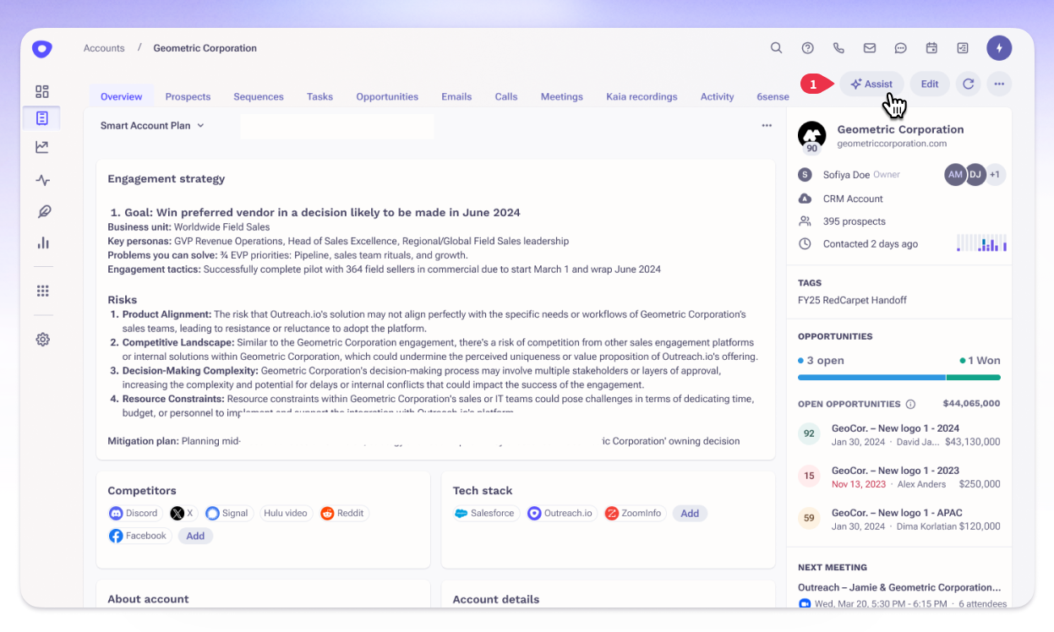Image resolution: width=1054 pixels, height=632 pixels.
Task: Click the Outreach logo in sidebar
Action: click(42, 49)
